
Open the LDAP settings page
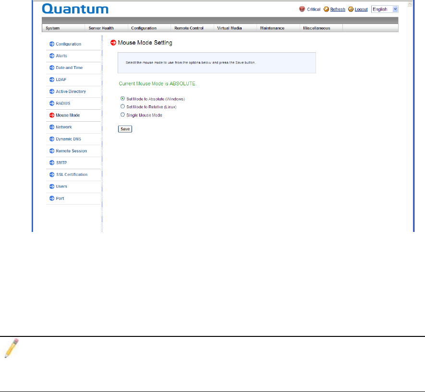pyautogui.click(x=61, y=80)
